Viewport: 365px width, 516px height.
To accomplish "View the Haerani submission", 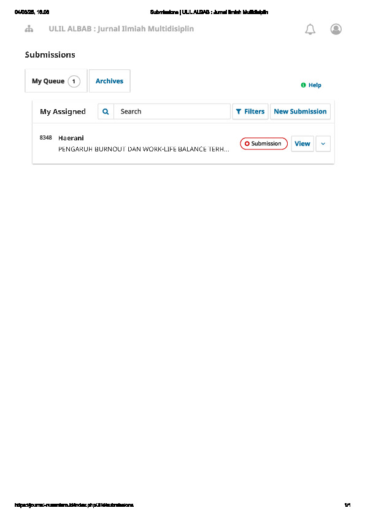I will click(302, 144).
